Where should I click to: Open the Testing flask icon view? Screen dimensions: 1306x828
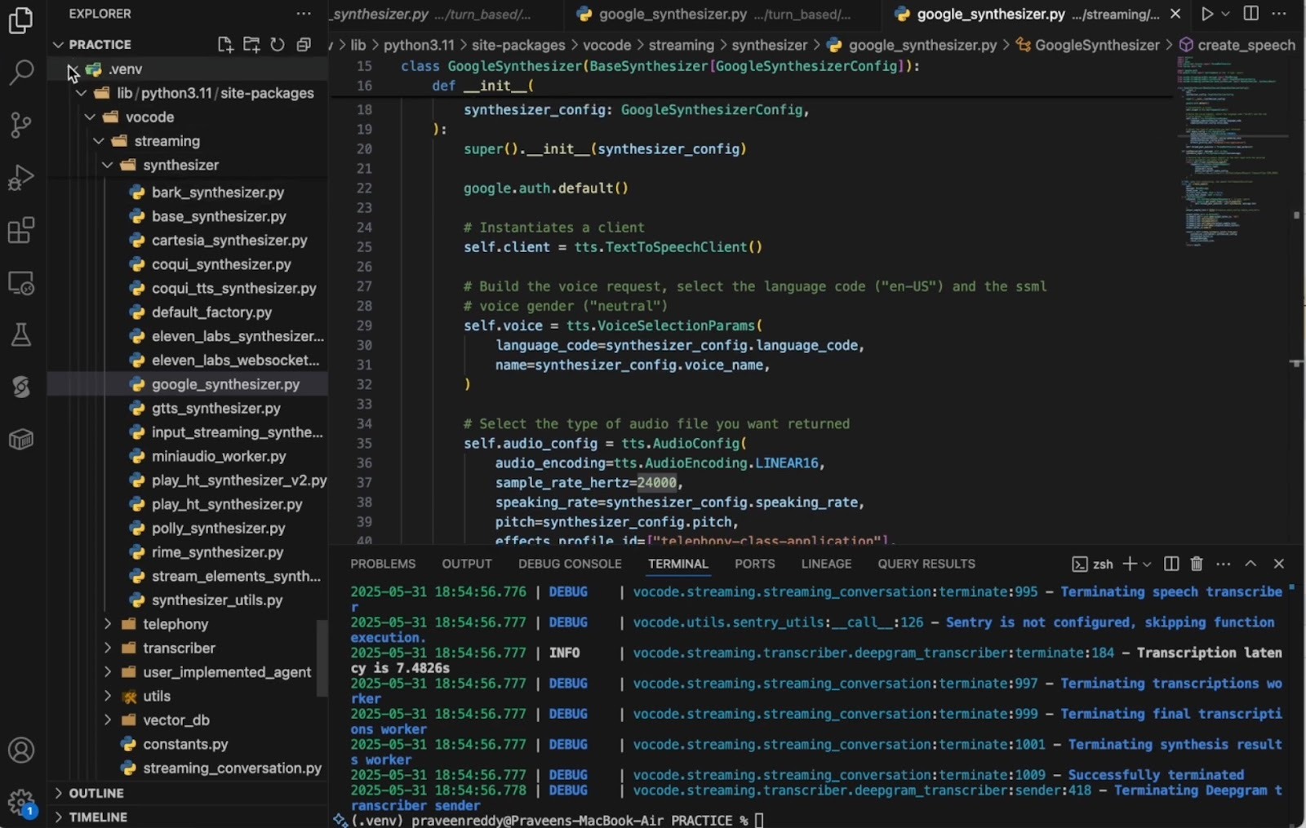(20, 335)
